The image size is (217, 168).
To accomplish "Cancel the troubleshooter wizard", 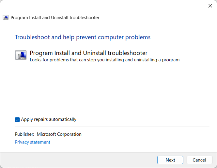I will pyautogui.click(x=199, y=160).
